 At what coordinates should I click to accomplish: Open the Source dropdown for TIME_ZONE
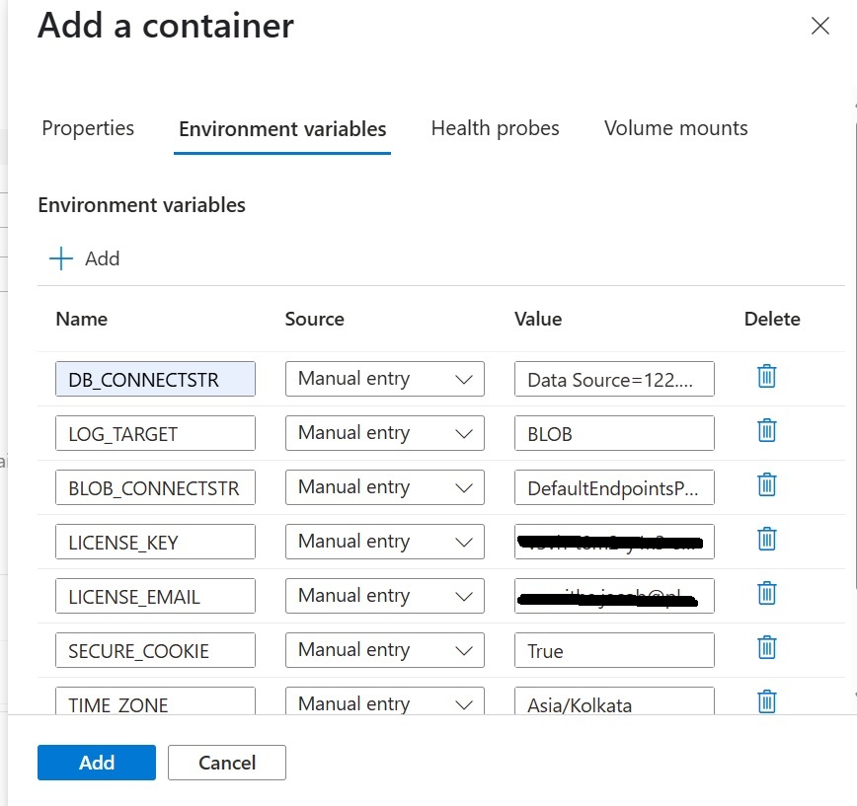pos(385,702)
